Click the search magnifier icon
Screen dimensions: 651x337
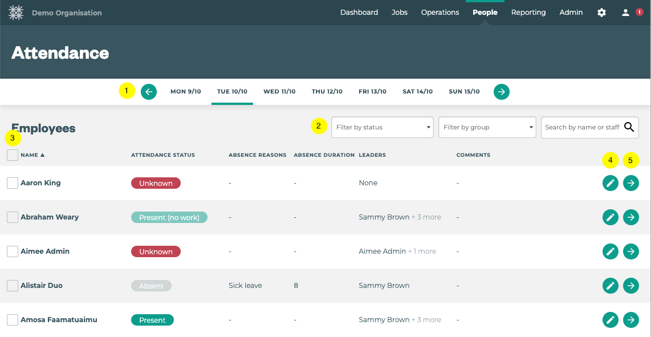[x=629, y=127]
